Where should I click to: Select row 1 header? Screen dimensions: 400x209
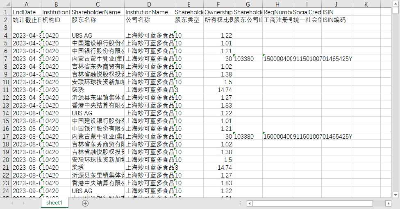point(6,12)
